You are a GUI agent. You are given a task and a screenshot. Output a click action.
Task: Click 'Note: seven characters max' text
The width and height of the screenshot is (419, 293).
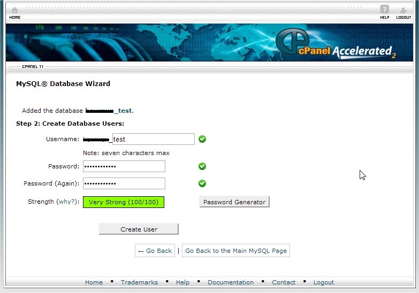tap(126, 153)
